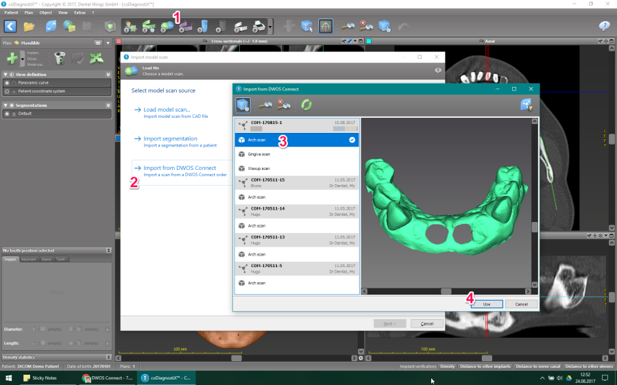Open the Extras menu
This screenshot has width=617, height=385.
coord(82,12)
